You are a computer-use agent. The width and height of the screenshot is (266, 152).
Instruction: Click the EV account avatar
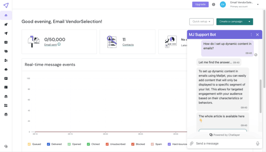pyautogui.click(x=223, y=4)
